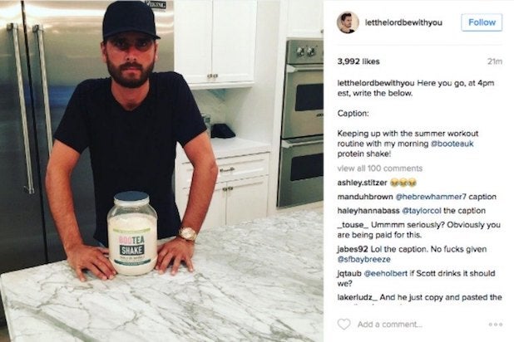Viewport: 514px width, 342px height.
Task: Click the Follow button
Action: click(482, 22)
